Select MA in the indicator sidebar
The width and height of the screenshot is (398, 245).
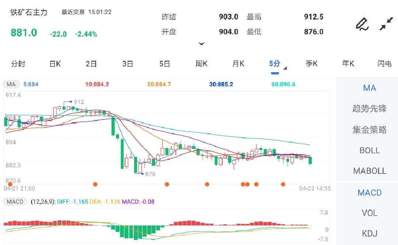tap(370, 88)
